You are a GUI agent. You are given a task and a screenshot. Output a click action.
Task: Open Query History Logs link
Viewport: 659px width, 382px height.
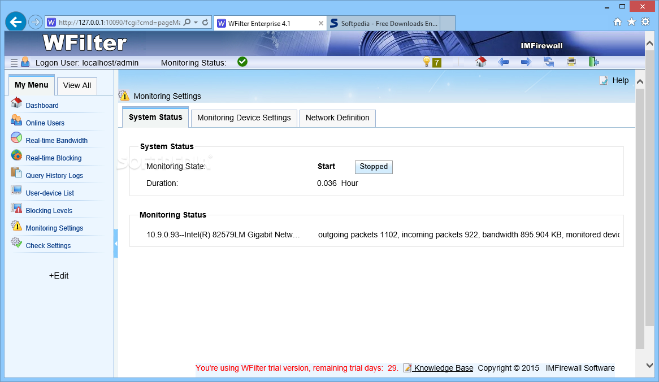[x=54, y=176]
